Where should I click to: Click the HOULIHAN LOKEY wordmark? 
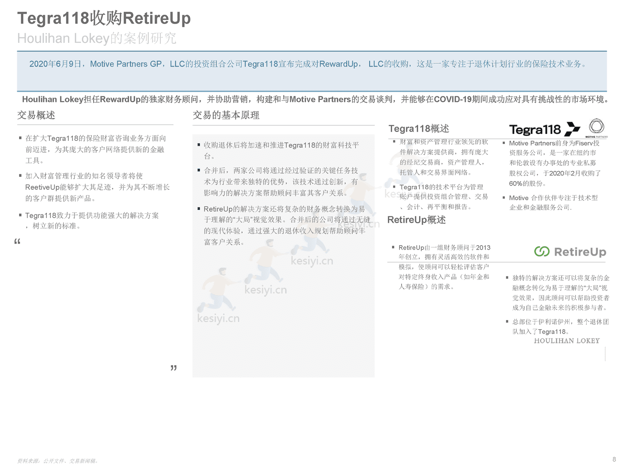567,341
